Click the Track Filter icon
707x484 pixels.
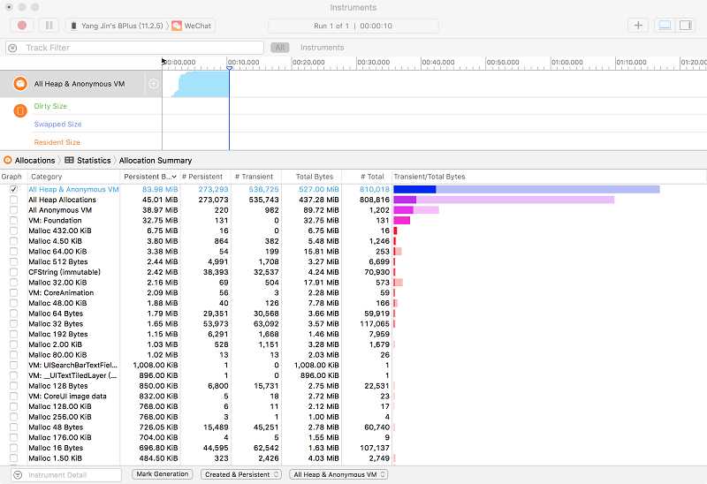(12, 48)
